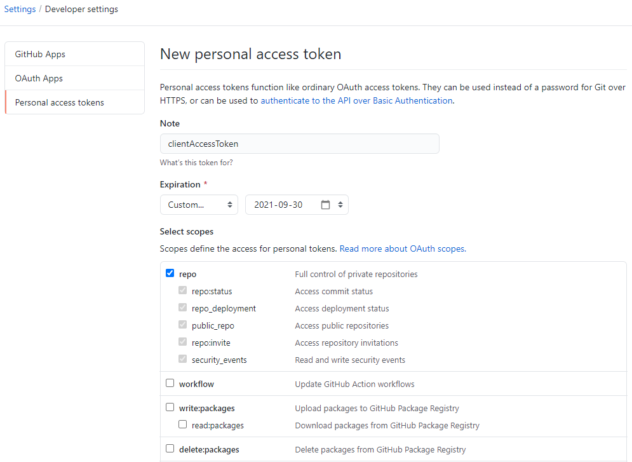632x462 pixels.
Task: Click the date field up-down stepper arrows
Action: 340,205
